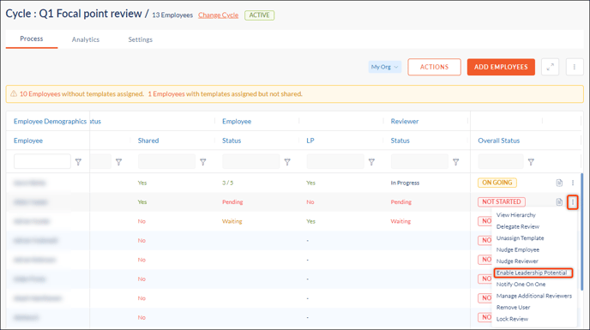
Task: Click the Employee Demographics column group header
Action: click(x=50, y=121)
